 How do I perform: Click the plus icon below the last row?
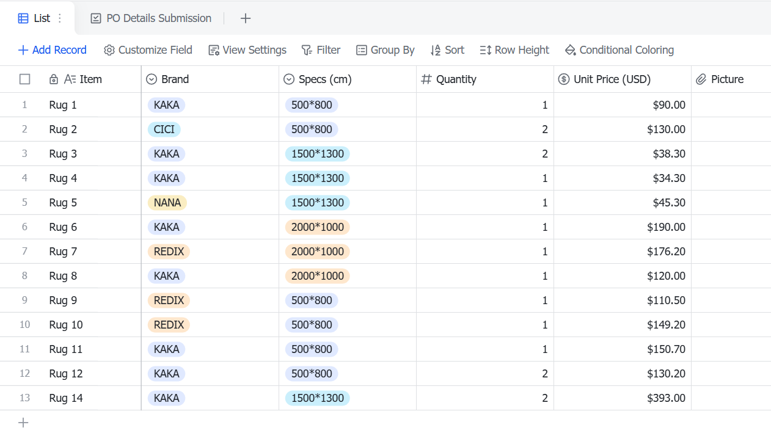[23, 423]
